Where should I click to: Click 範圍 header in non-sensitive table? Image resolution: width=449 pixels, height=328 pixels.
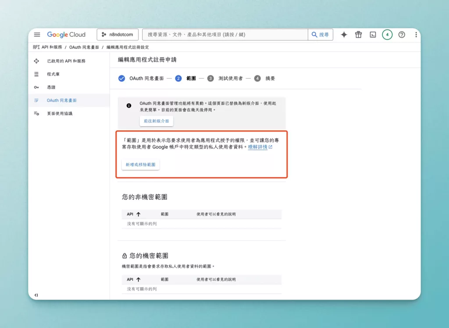click(165, 214)
